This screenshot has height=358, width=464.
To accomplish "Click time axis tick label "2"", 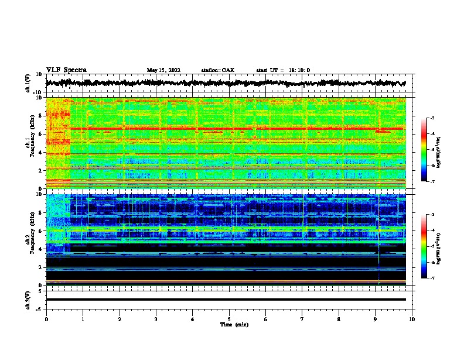I will tap(120, 319).
